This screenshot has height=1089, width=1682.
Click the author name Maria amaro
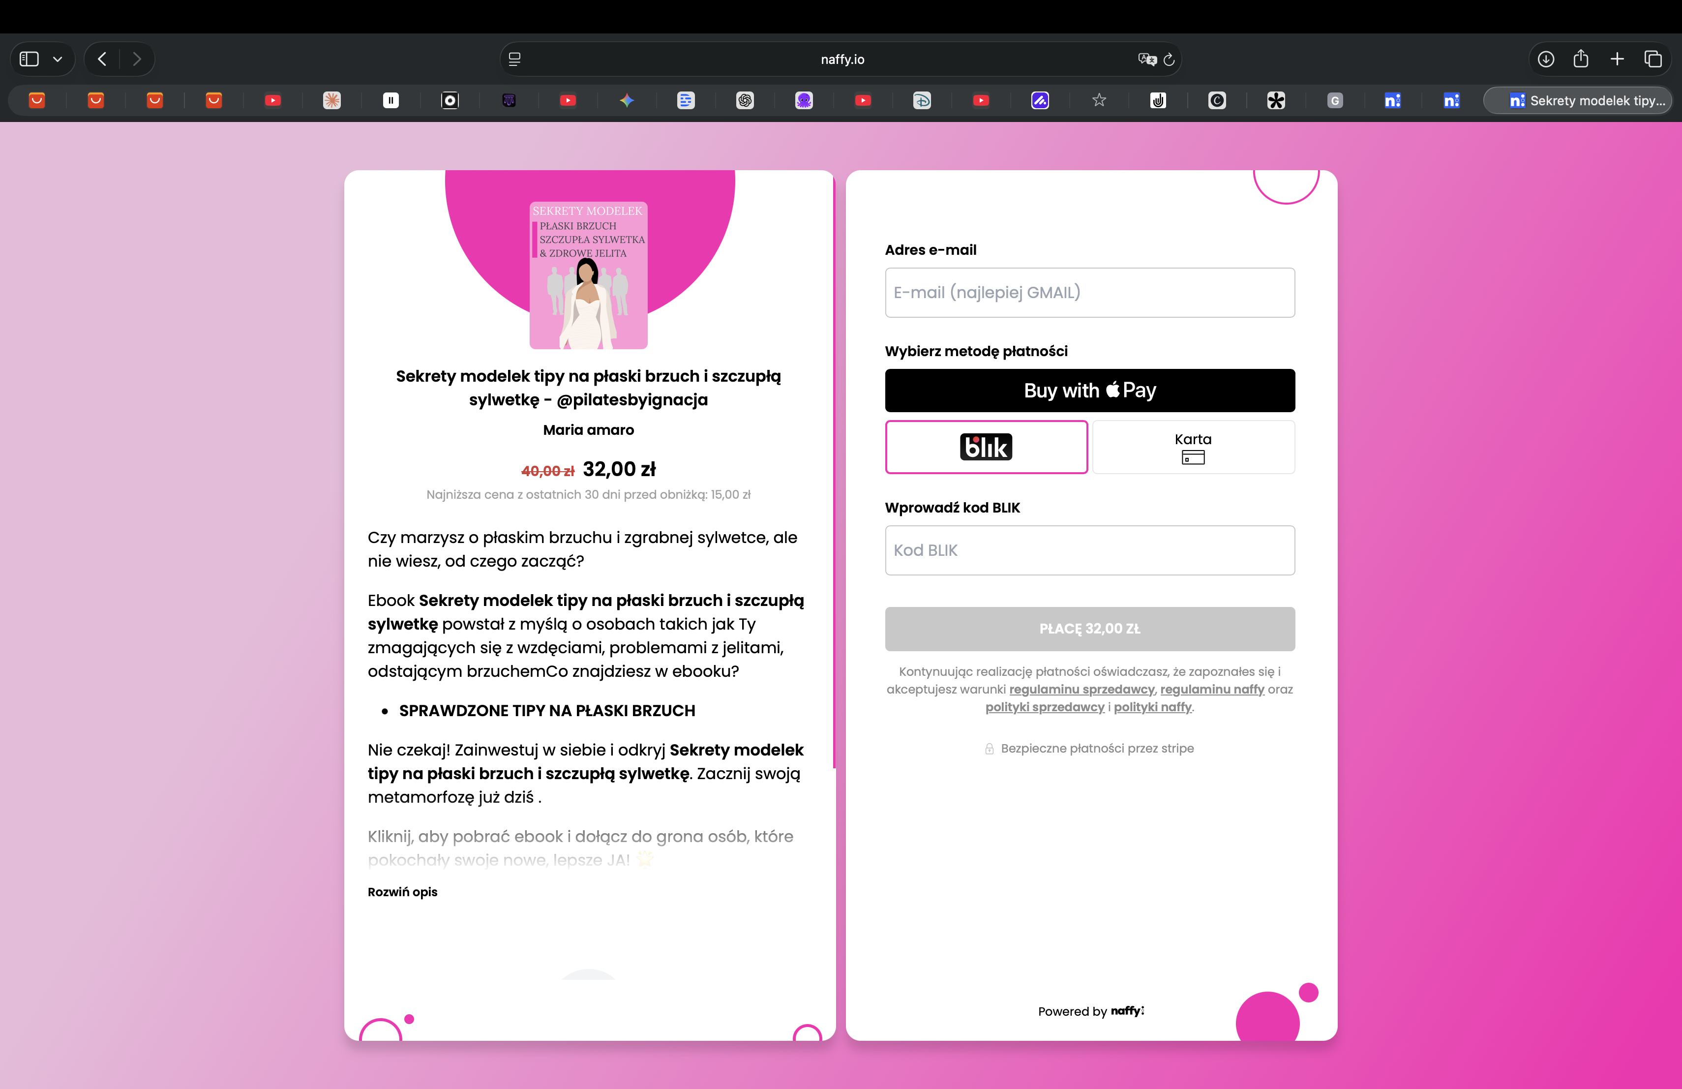coord(588,430)
